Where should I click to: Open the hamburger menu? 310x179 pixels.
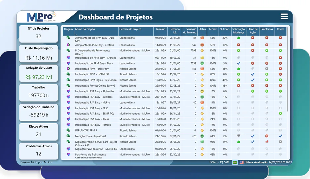[284, 17]
